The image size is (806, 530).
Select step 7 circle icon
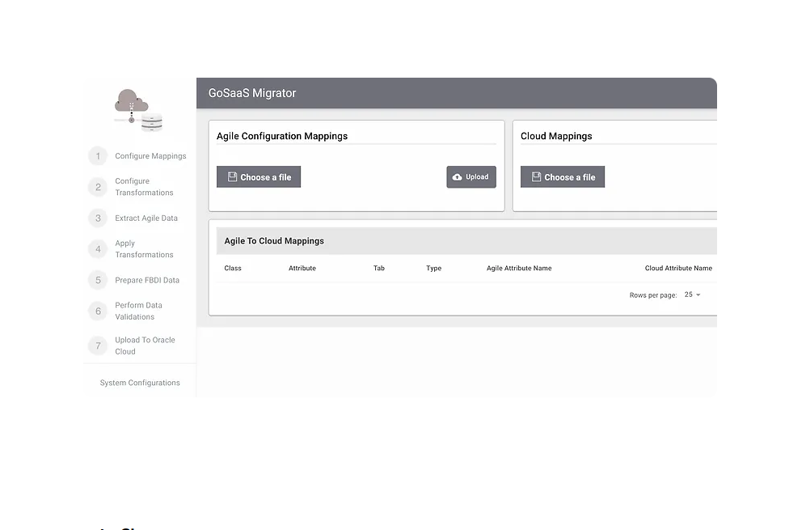point(98,346)
